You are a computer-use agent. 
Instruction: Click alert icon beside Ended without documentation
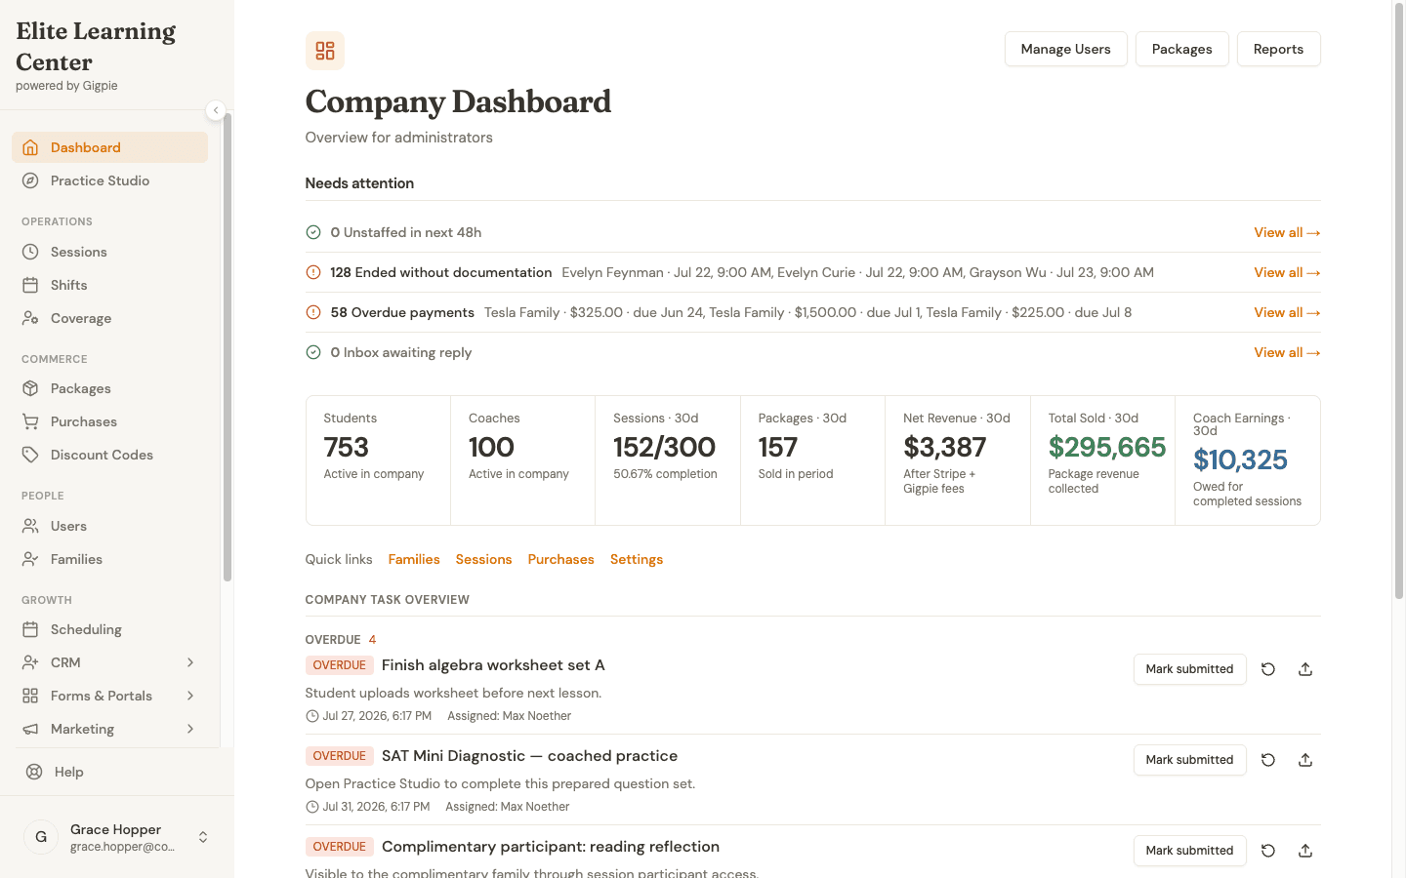pos(313,272)
